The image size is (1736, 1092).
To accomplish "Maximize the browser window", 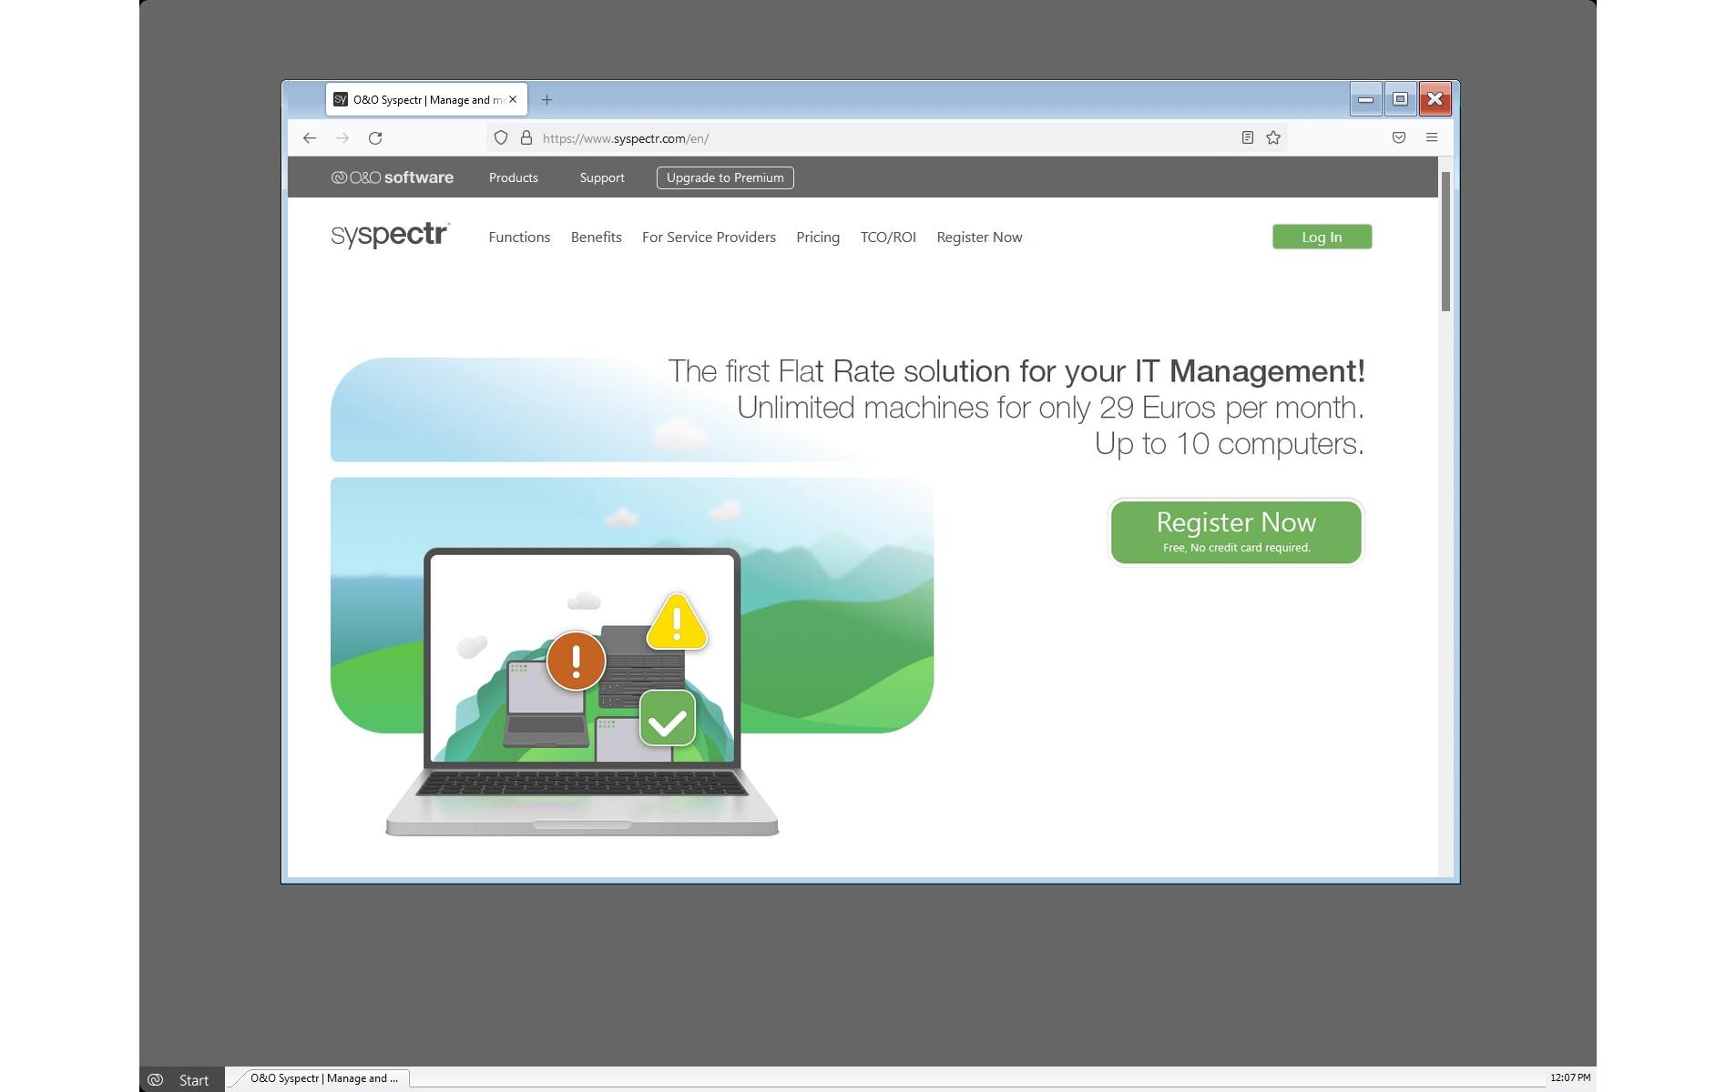I will [1400, 99].
